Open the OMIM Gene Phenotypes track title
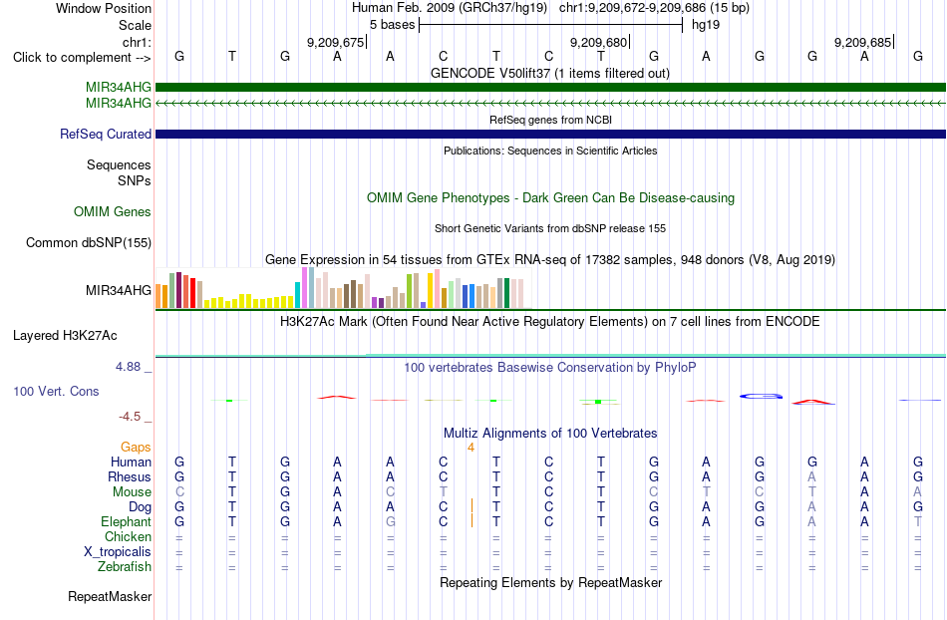947x620 pixels. (550, 198)
